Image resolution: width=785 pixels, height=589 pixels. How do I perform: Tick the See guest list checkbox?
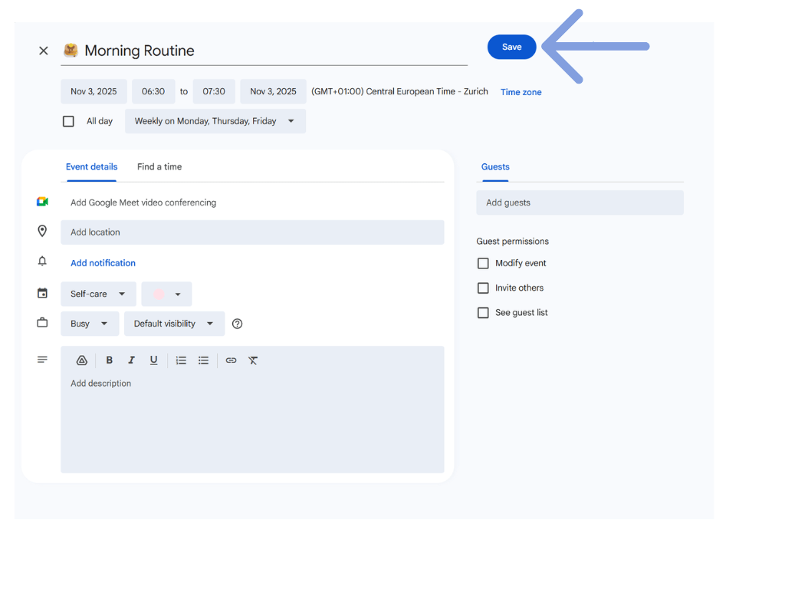(483, 313)
